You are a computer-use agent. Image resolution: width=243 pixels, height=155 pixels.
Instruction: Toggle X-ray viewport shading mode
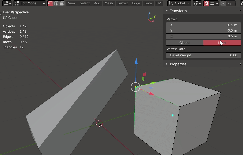click(x=241, y=3)
